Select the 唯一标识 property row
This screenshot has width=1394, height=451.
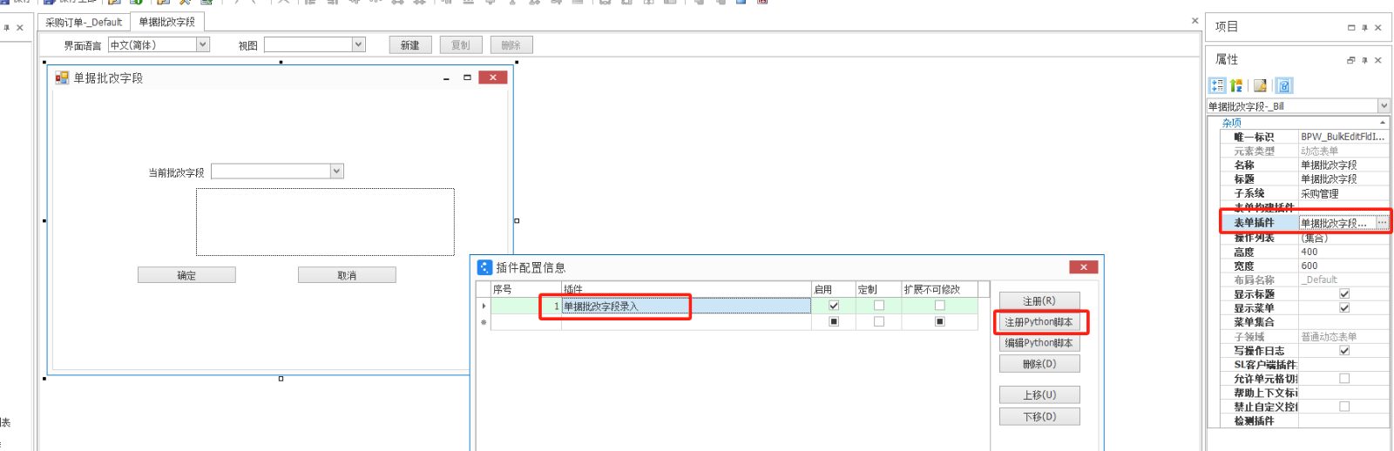[x=1303, y=137]
